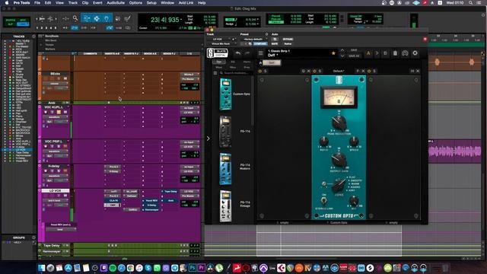Select the Grabber hand tool
The width and height of the screenshot is (487, 274).
coord(107,18)
